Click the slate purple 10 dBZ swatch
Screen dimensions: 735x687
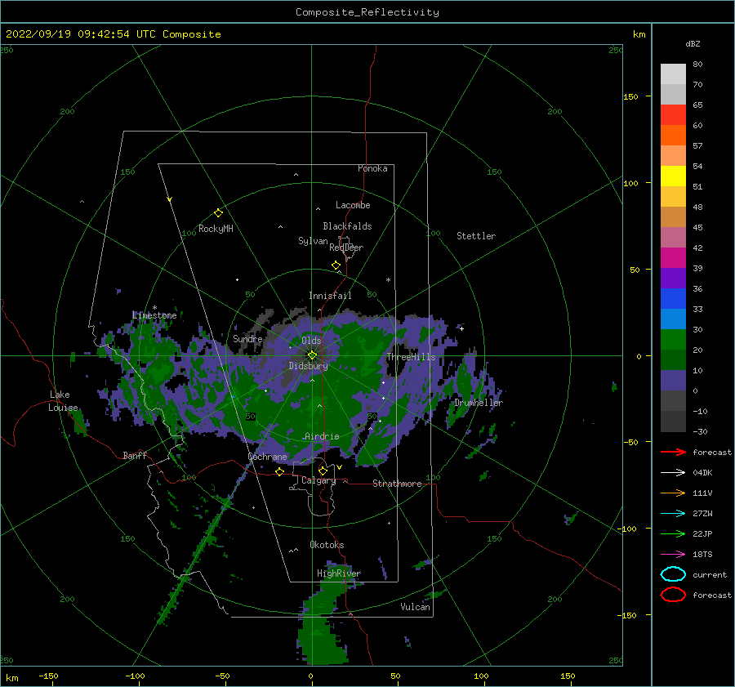pos(673,381)
